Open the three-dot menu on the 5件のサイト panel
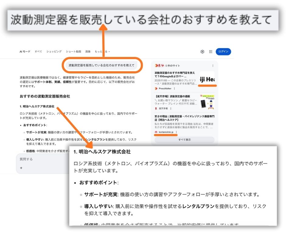The image size is (286, 240). point(213,65)
